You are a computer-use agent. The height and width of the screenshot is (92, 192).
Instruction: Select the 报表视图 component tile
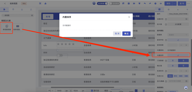point(18,28)
